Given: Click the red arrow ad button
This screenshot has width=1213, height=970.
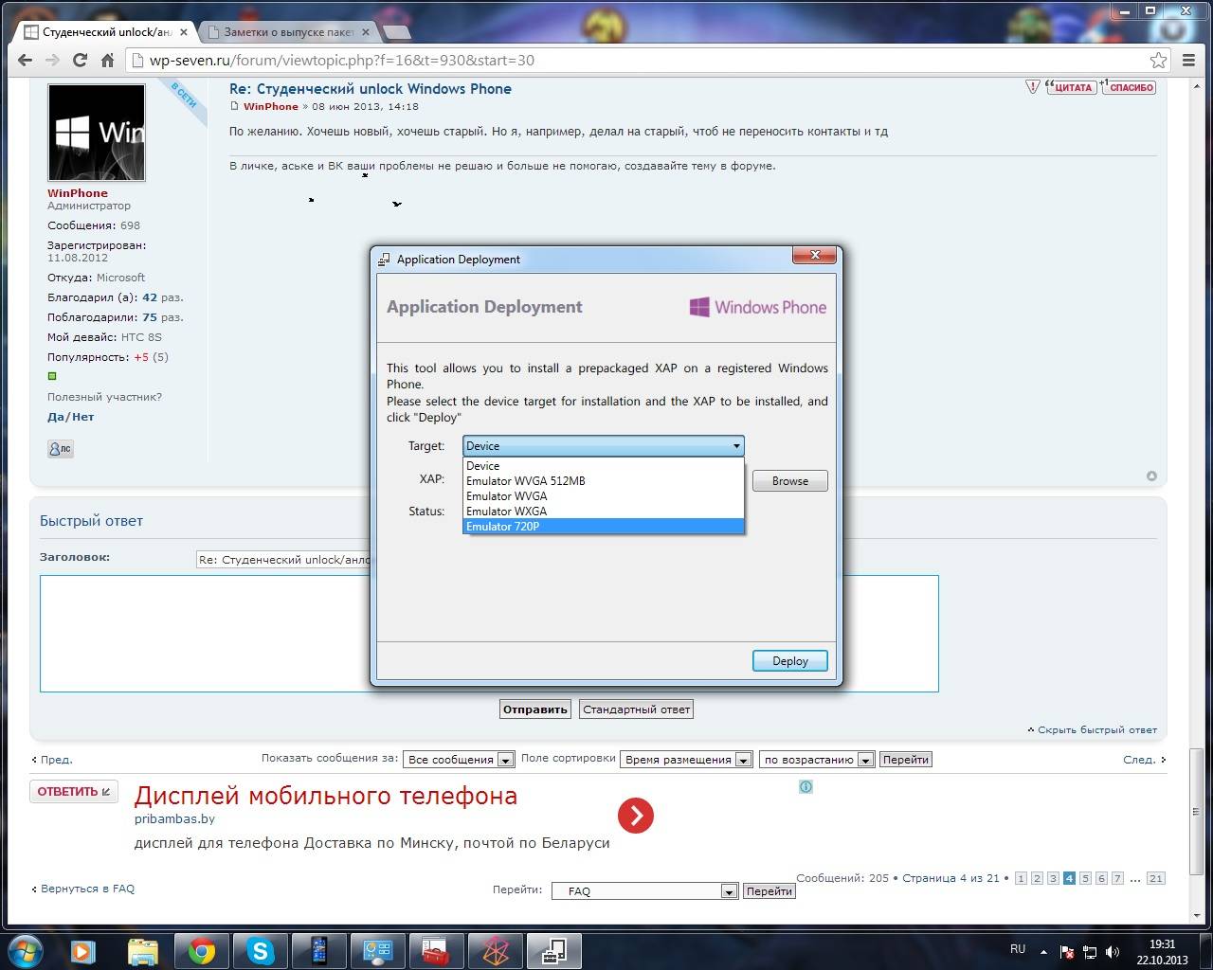Looking at the screenshot, I should coord(635,816).
